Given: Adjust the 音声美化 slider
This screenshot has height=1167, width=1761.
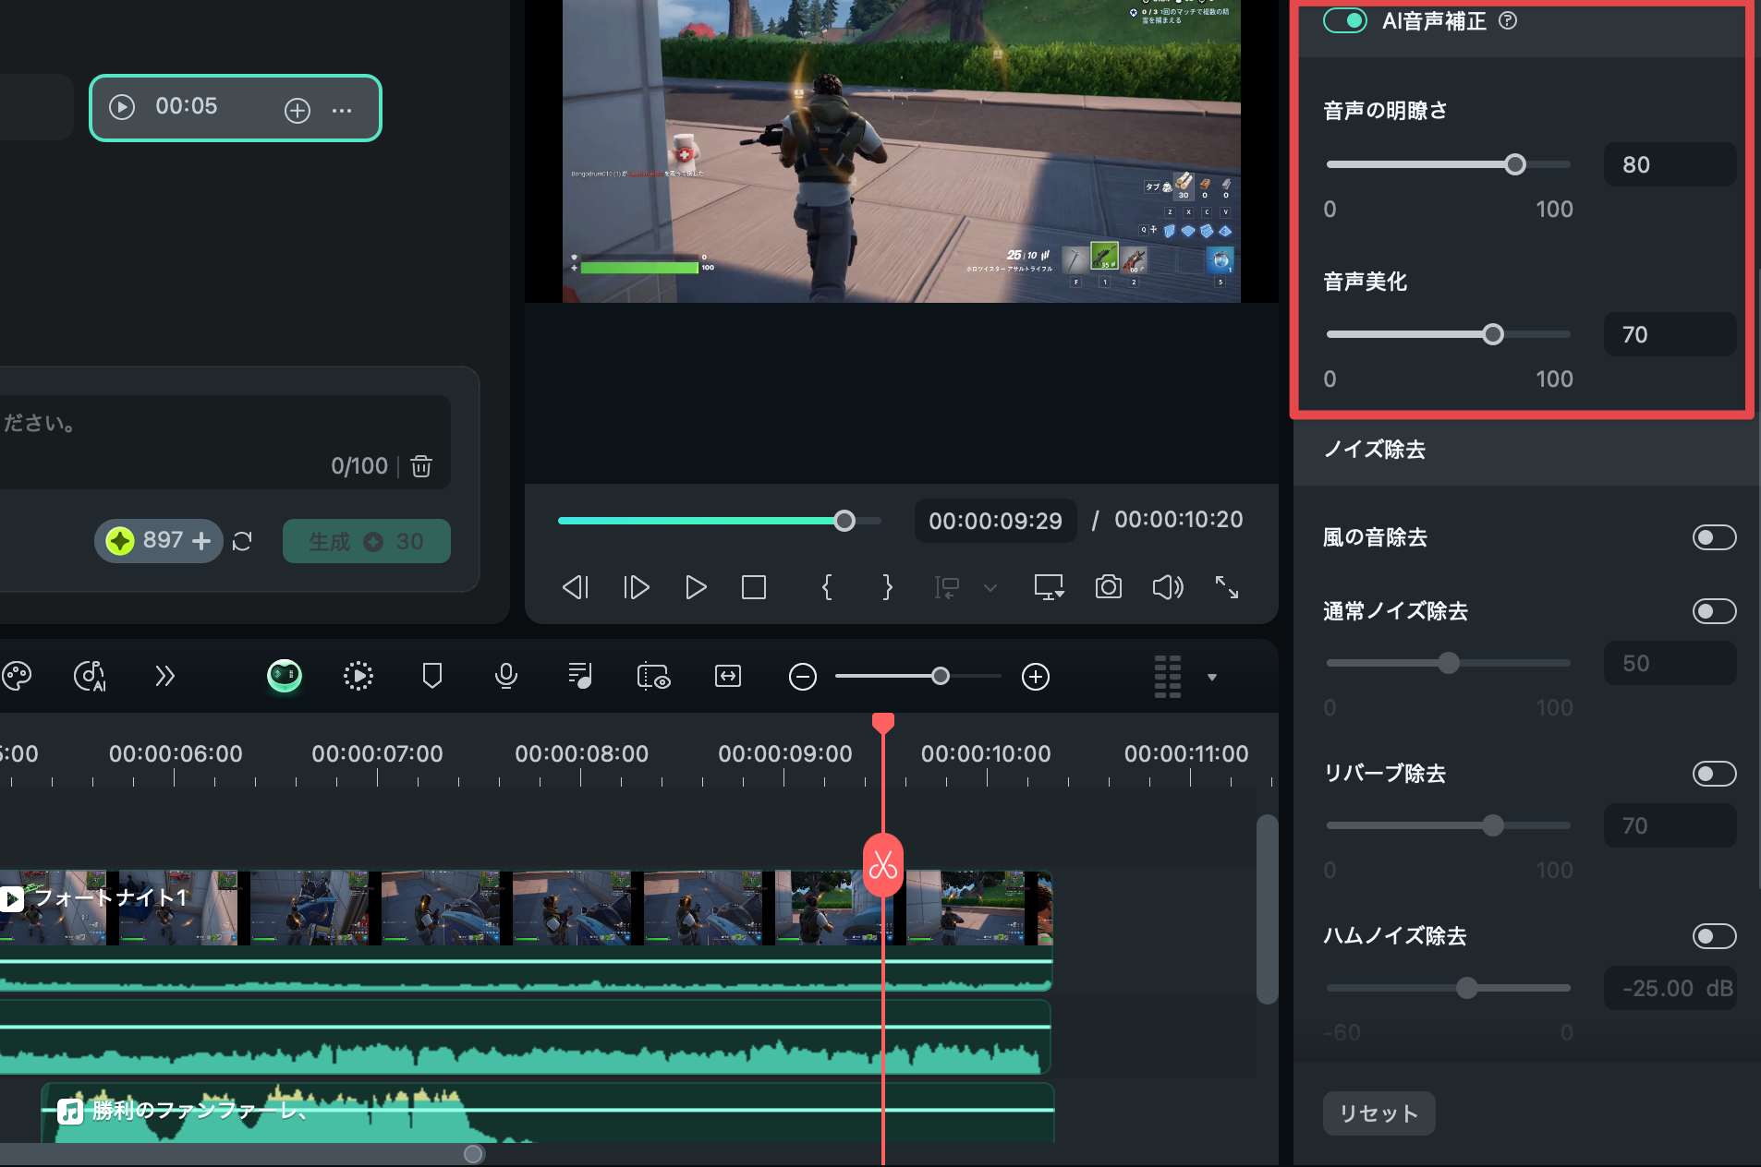Looking at the screenshot, I should (x=1493, y=334).
